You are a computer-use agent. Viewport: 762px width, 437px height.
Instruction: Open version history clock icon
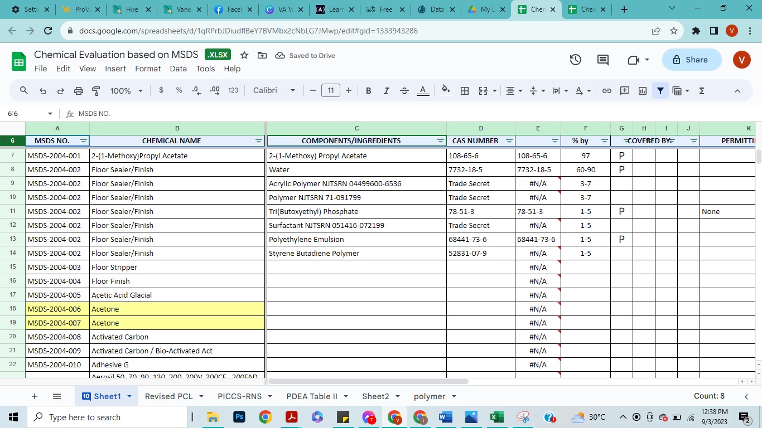pos(576,60)
